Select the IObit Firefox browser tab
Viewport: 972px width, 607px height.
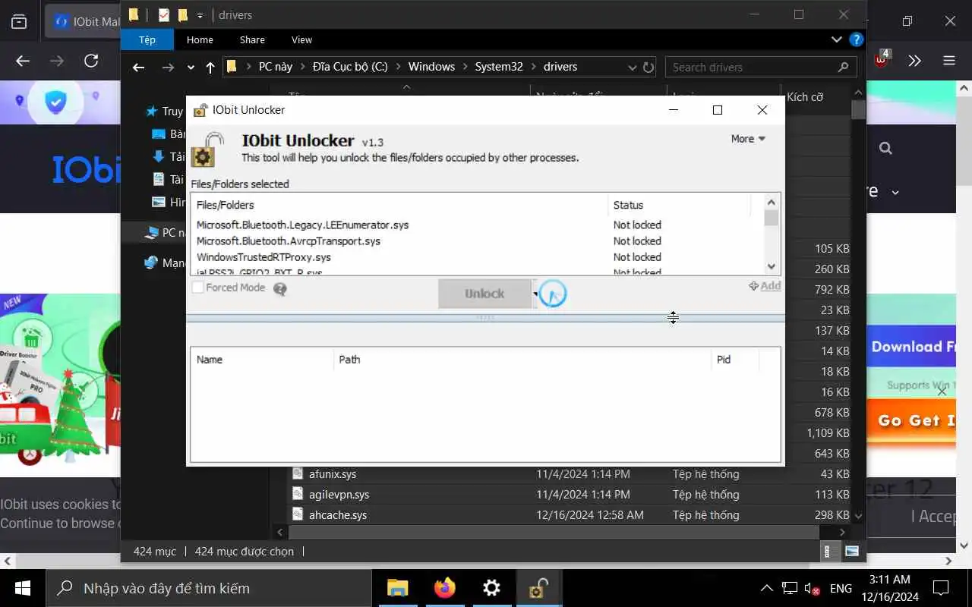point(84,22)
